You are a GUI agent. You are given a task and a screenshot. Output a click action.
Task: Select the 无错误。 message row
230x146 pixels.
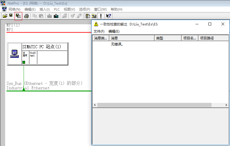tap(117, 45)
